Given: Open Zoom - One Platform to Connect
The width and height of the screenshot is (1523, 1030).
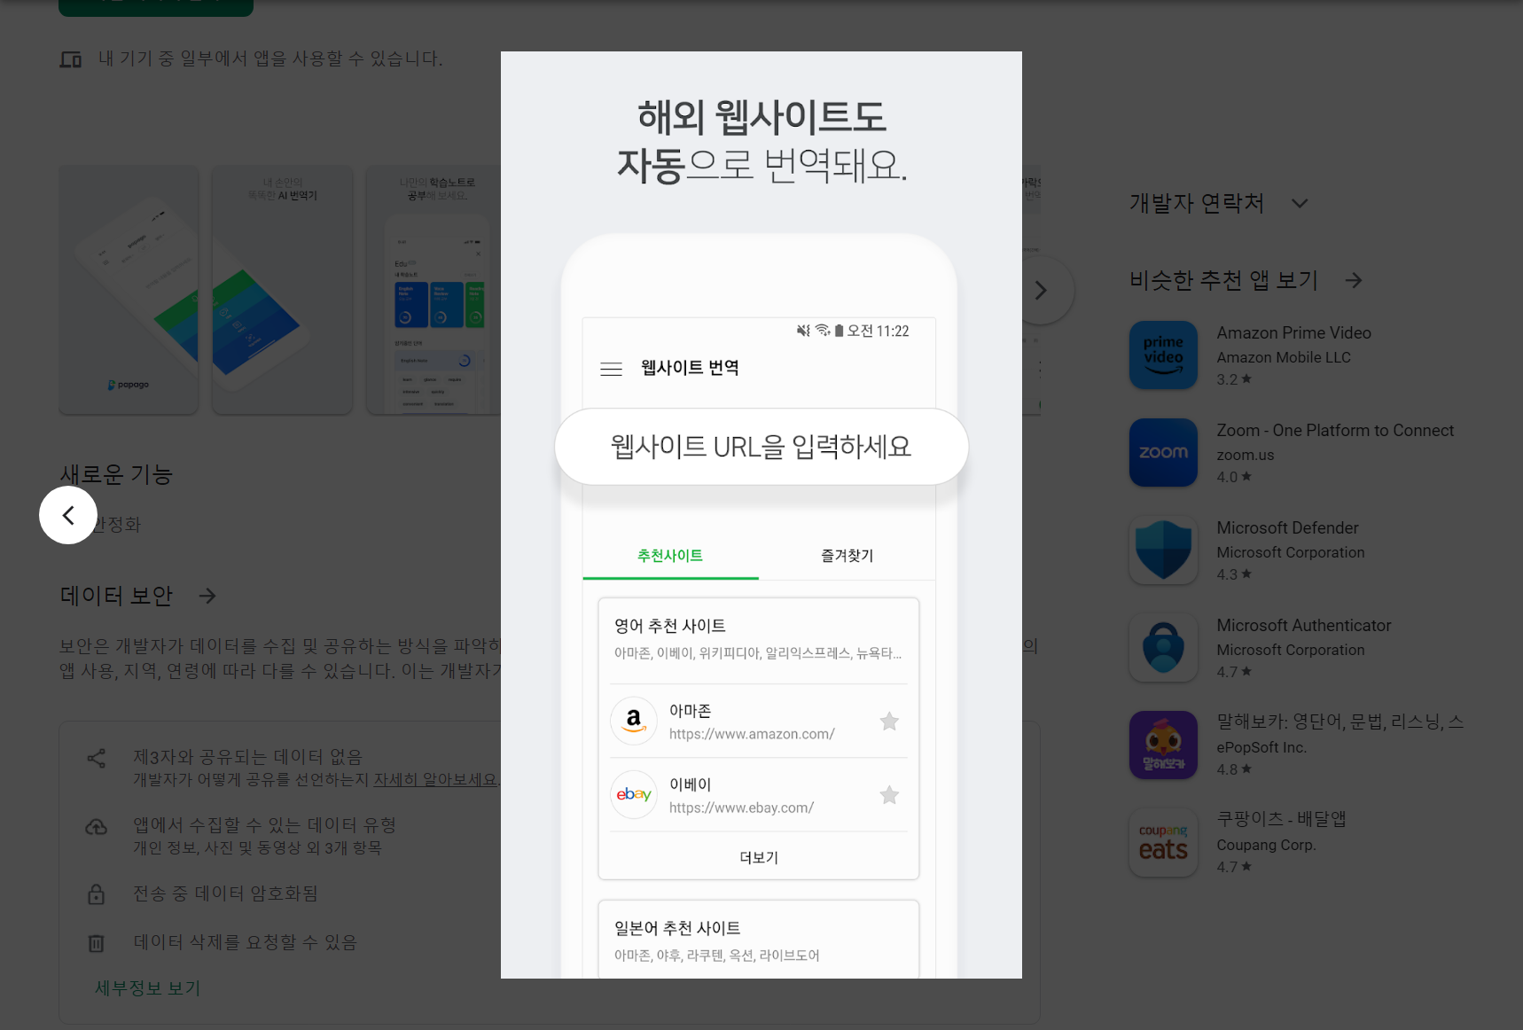Looking at the screenshot, I should click(x=1335, y=430).
